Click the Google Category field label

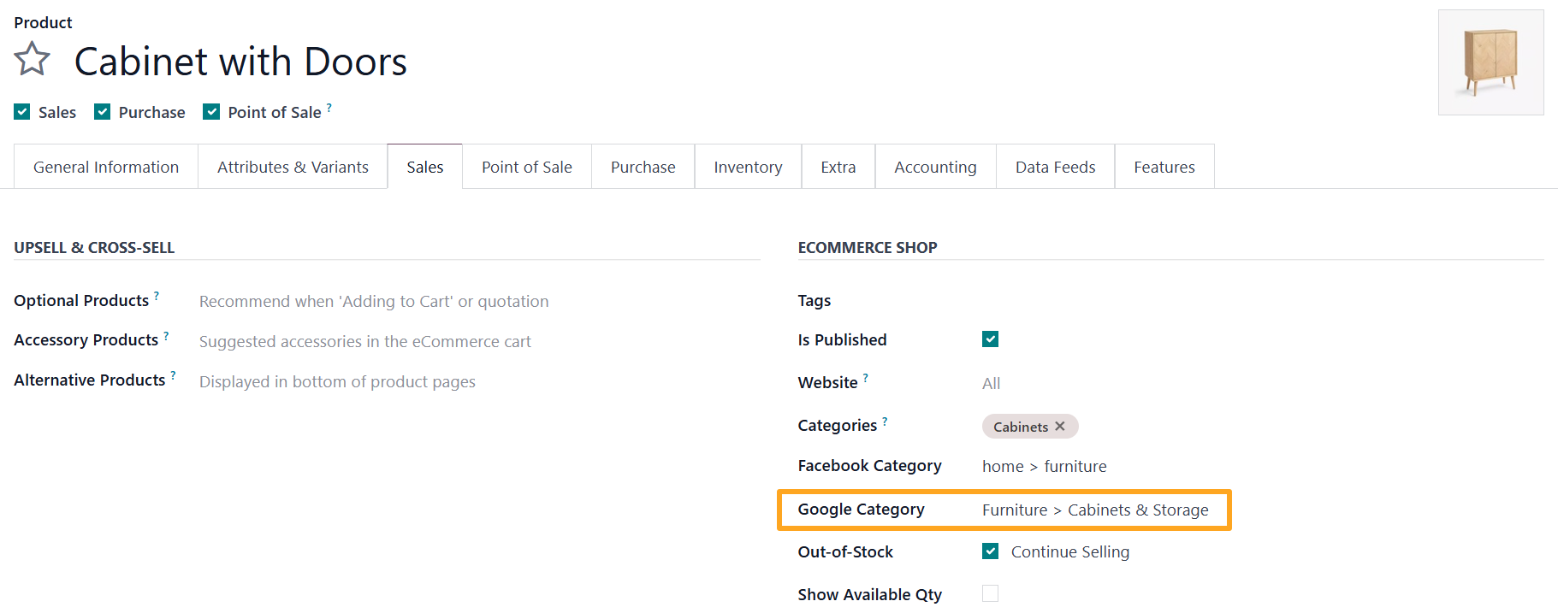pos(861,510)
